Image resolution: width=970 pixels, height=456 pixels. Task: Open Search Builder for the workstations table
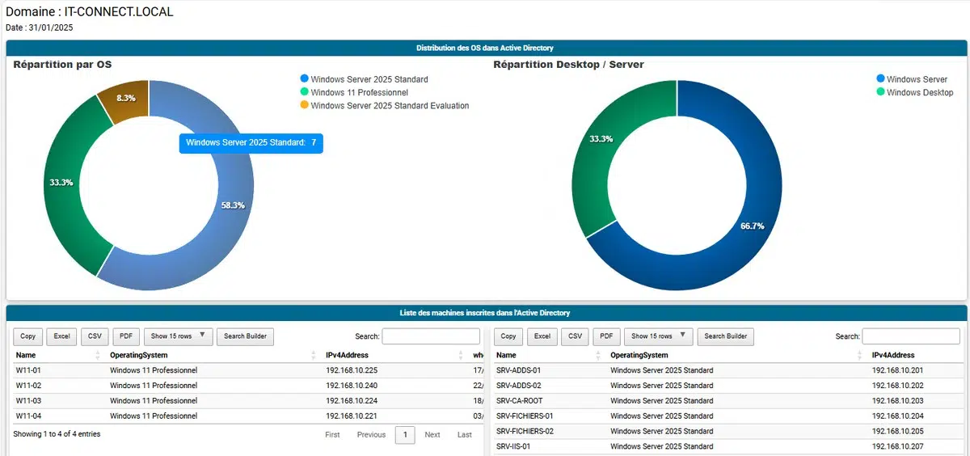tap(246, 336)
